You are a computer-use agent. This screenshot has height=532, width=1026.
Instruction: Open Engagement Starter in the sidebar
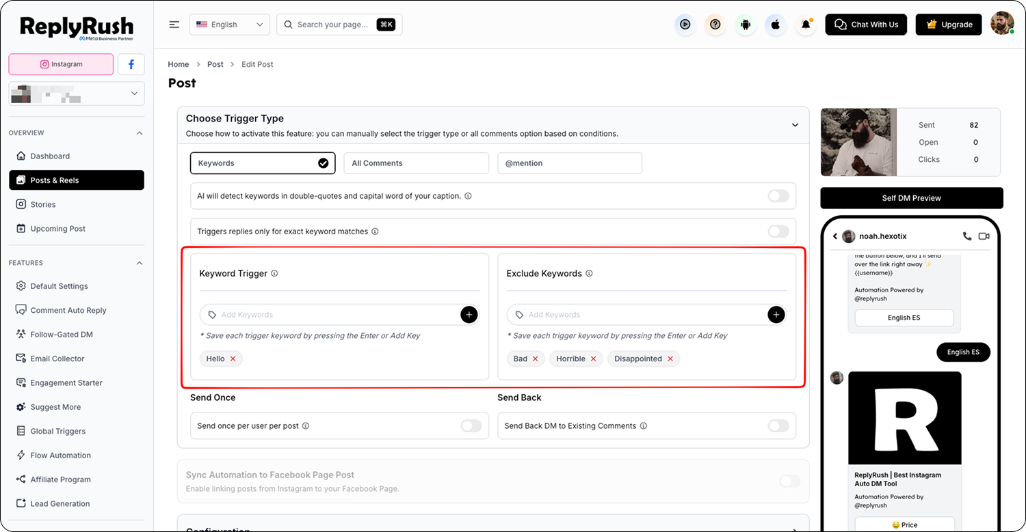pyautogui.click(x=77, y=383)
